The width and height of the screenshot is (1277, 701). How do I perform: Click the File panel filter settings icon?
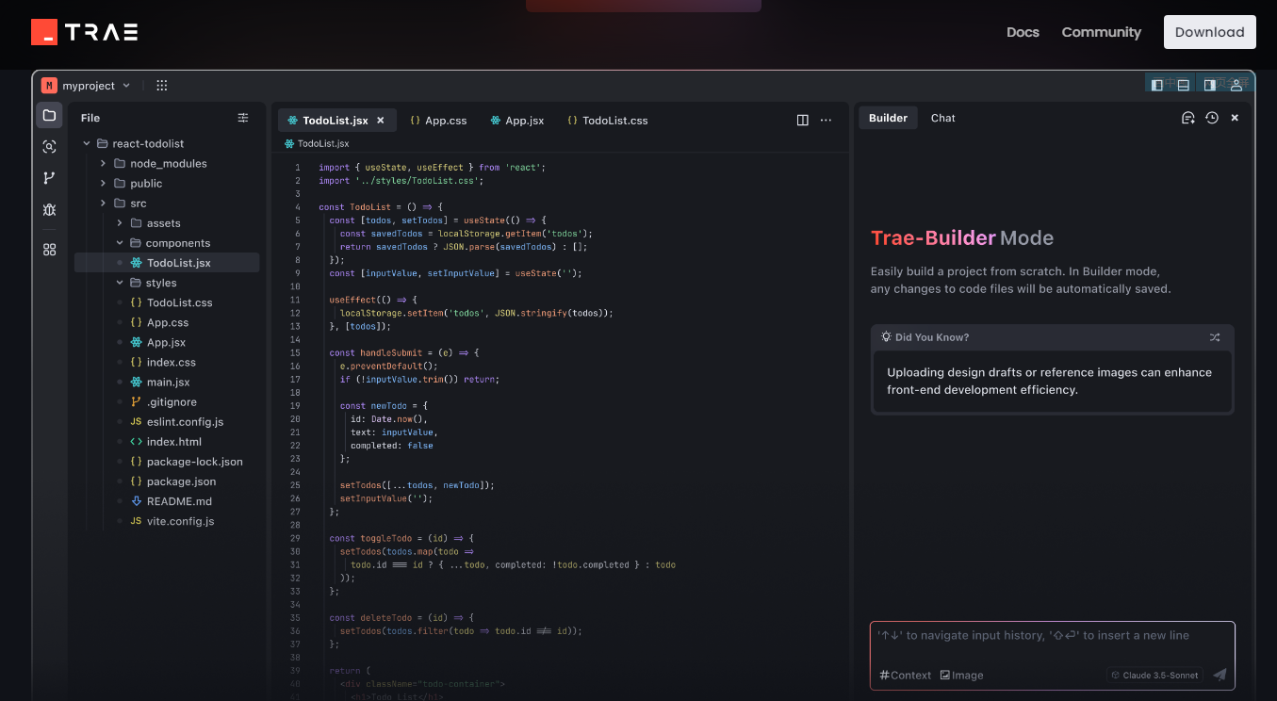coord(243,118)
